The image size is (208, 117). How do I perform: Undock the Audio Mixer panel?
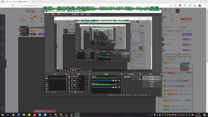click(x=122, y=74)
